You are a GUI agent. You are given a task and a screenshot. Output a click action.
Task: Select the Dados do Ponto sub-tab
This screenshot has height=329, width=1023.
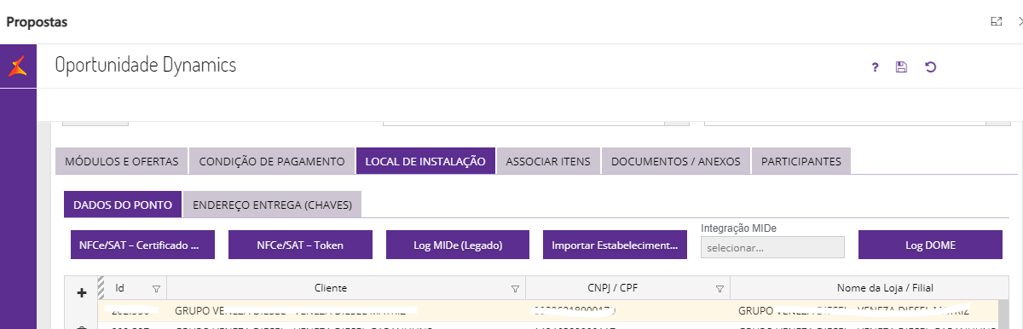coord(123,205)
